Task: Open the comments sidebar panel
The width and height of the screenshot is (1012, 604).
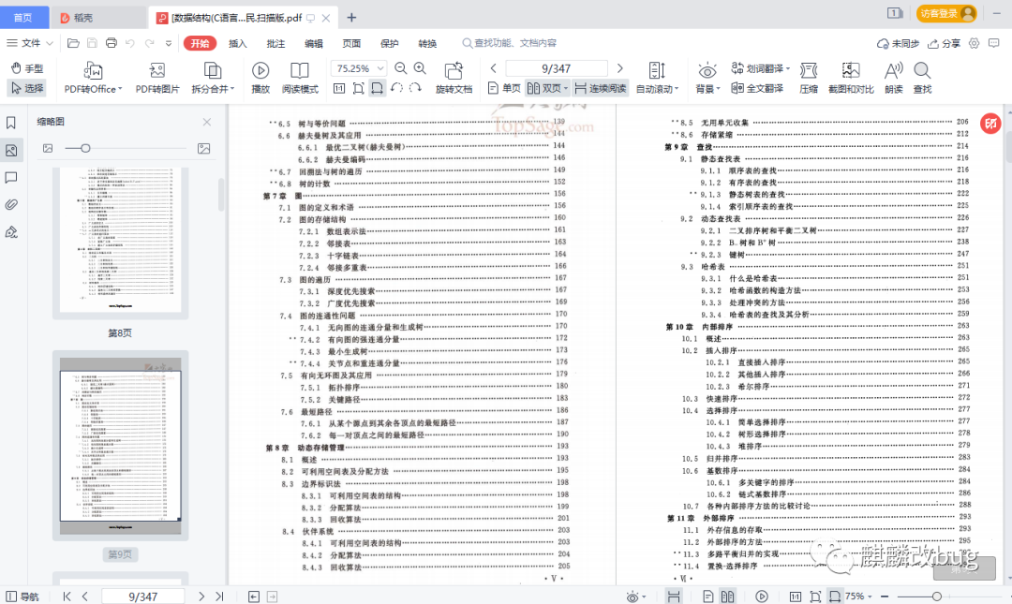Action: [11, 178]
